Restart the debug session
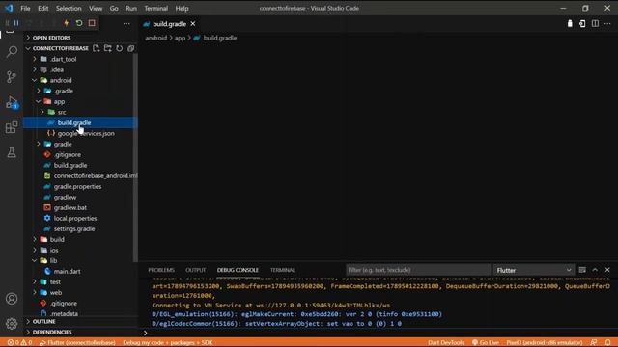 click(x=79, y=23)
